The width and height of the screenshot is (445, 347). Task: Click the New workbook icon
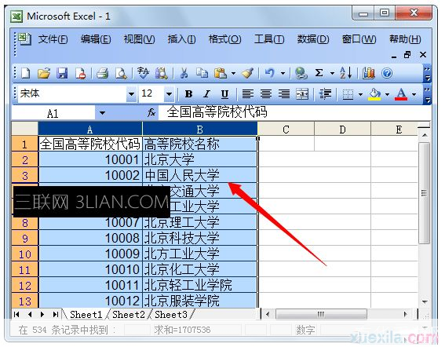coord(26,73)
